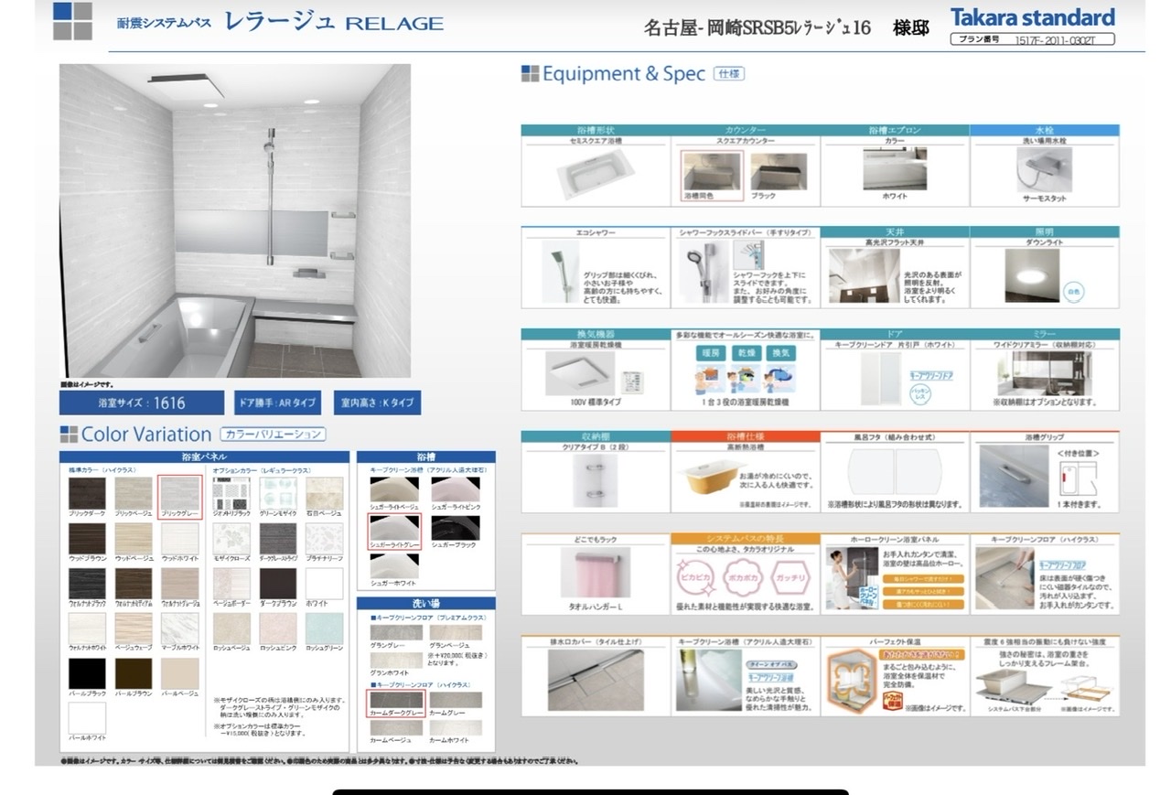Choose the パールブラウン panel swatch
Viewport: 1171px width, 795px height.
coord(133,673)
